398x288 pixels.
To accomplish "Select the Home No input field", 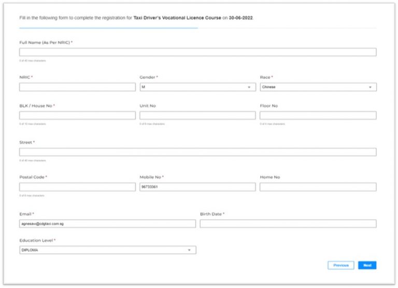I will coord(318,187).
